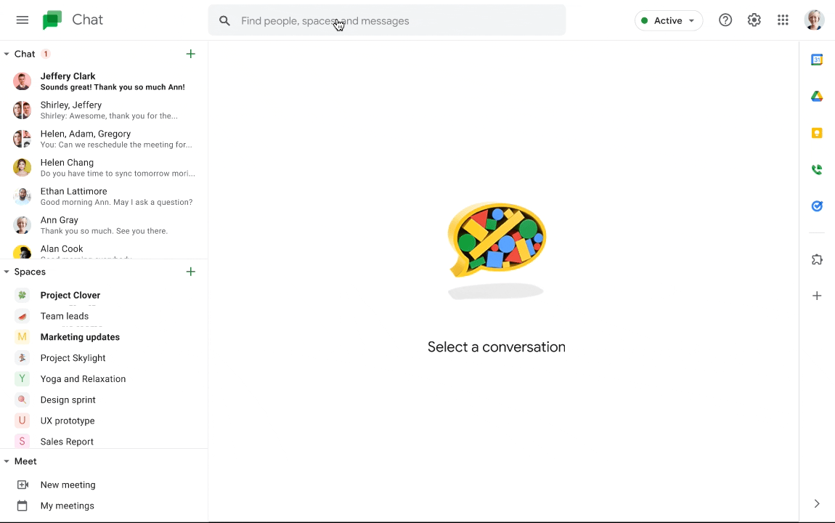835x523 pixels.
Task: Open Google Drive in side panel
Action: pyautogui.click(x=817, y=97)
